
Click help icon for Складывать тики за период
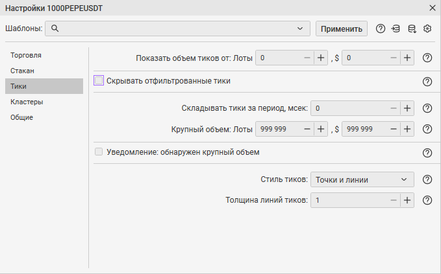pyautogui.click(x=427, y=109)
